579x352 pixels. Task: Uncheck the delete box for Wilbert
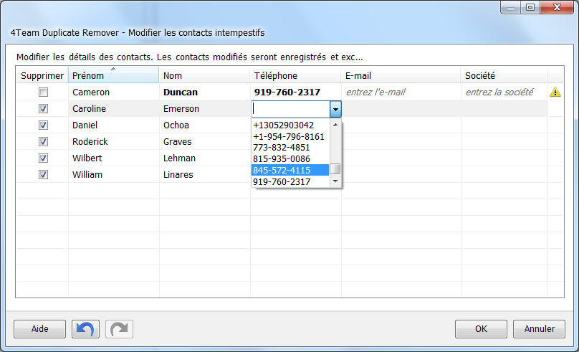[44, 158]
